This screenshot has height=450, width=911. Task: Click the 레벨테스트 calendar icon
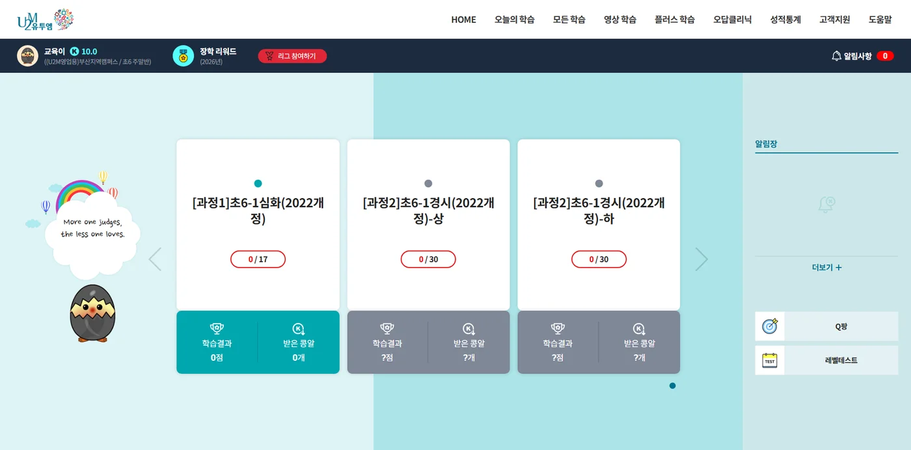tap(770, 360)
